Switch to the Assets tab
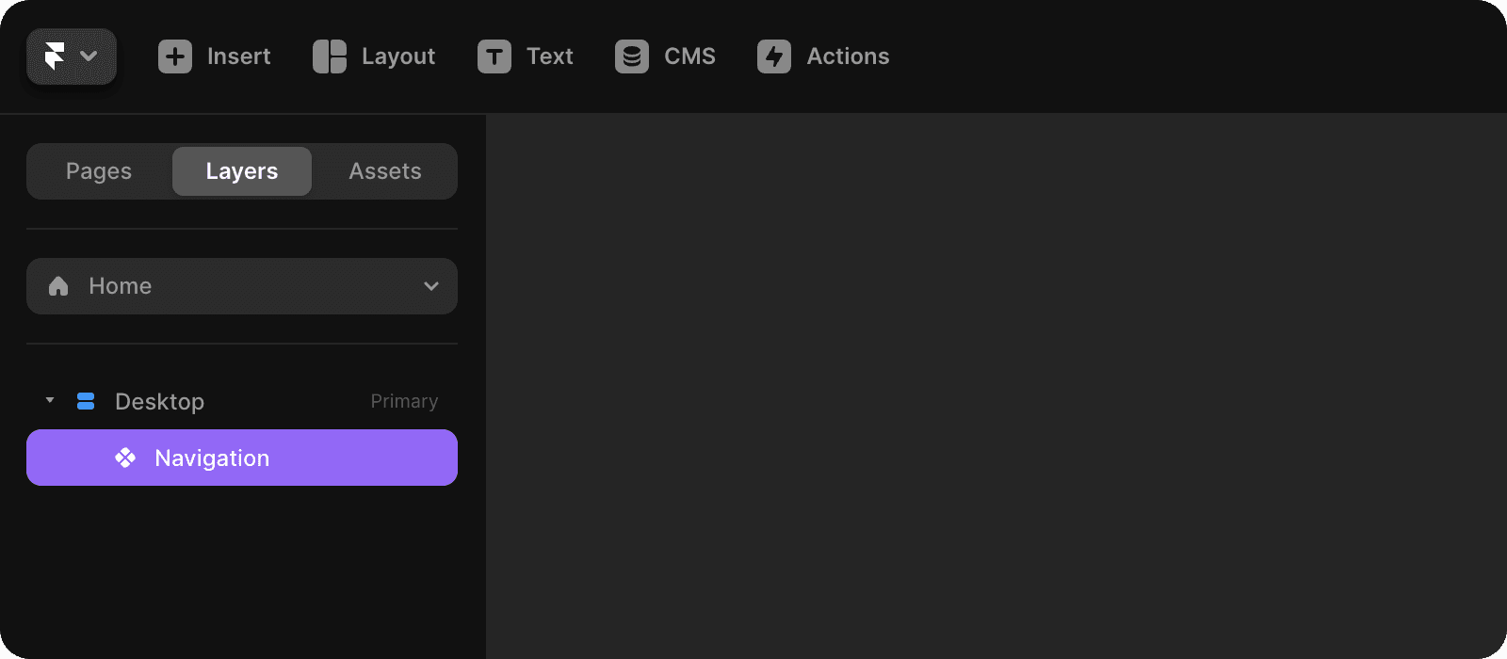 (x=385, y=171)
